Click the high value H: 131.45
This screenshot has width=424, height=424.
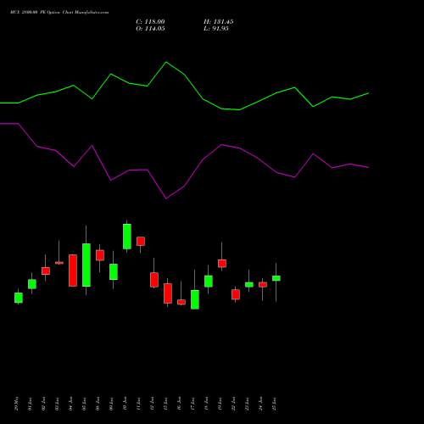218,22
